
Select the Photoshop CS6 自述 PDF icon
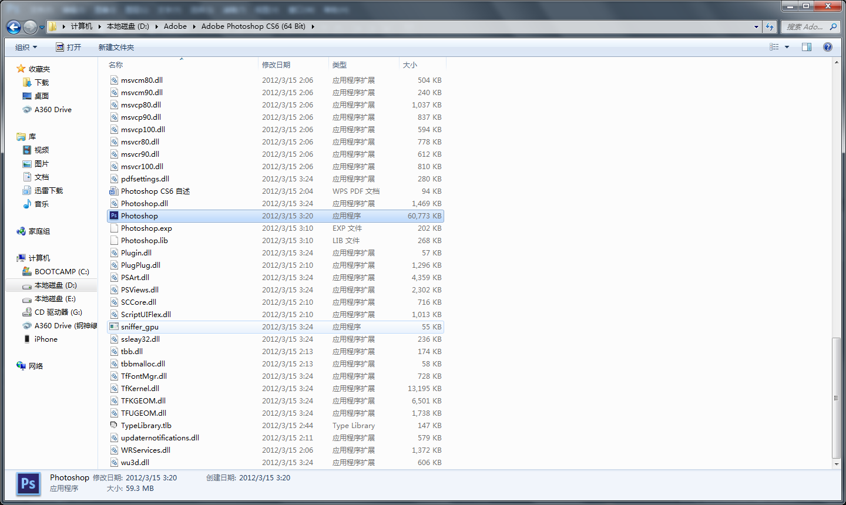[114, 191]
